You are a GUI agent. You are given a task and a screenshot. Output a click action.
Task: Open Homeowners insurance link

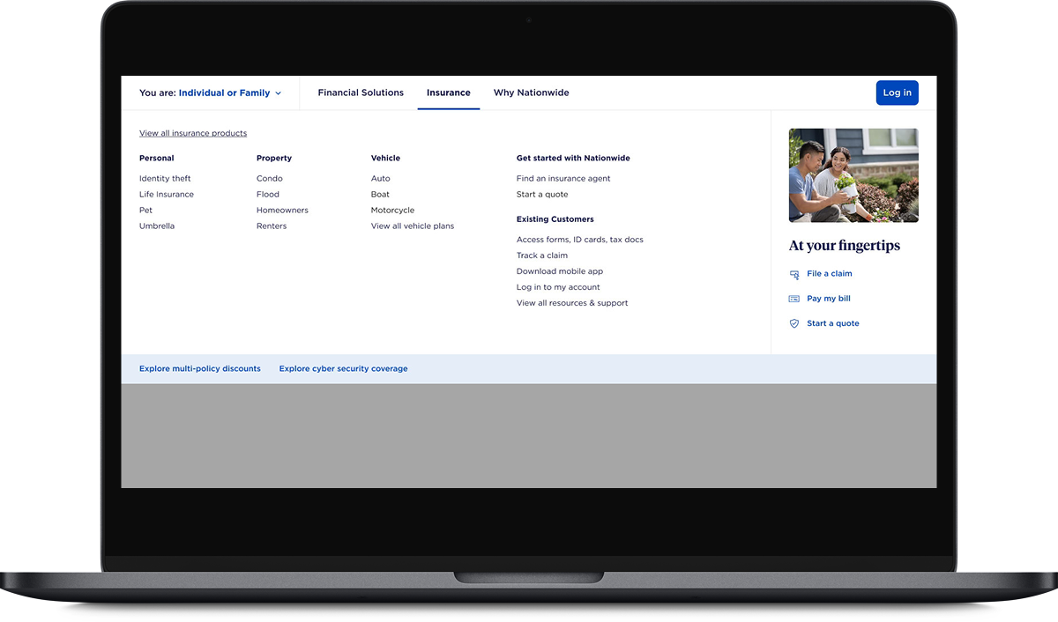tap(282, 210)
